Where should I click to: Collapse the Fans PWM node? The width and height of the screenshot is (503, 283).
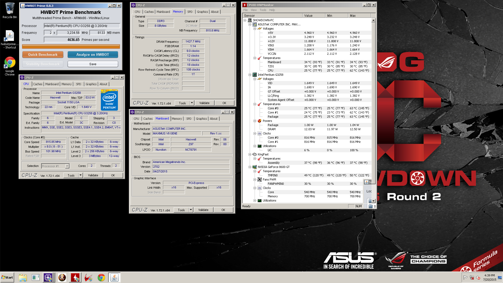click(255, 179)
